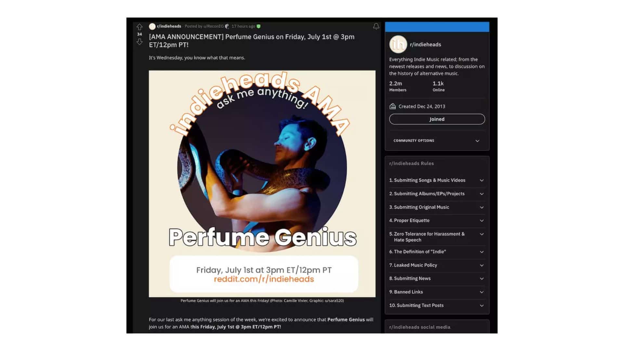Expand rule 8 Submitting News
The image size is (624, 351).
point(437,279)
